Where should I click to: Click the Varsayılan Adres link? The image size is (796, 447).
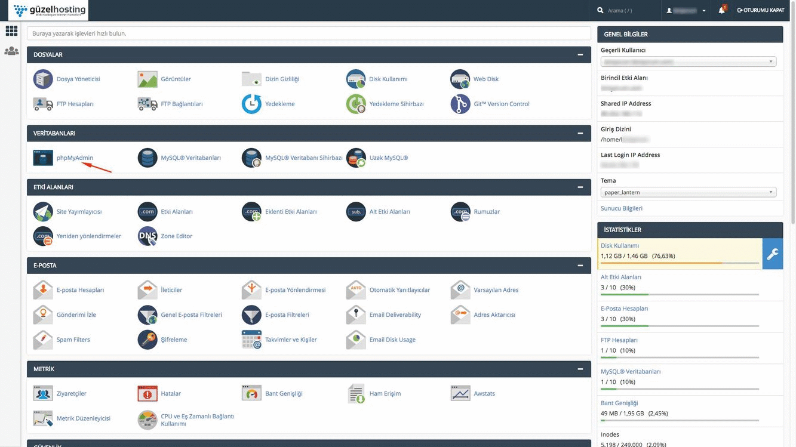496,290
